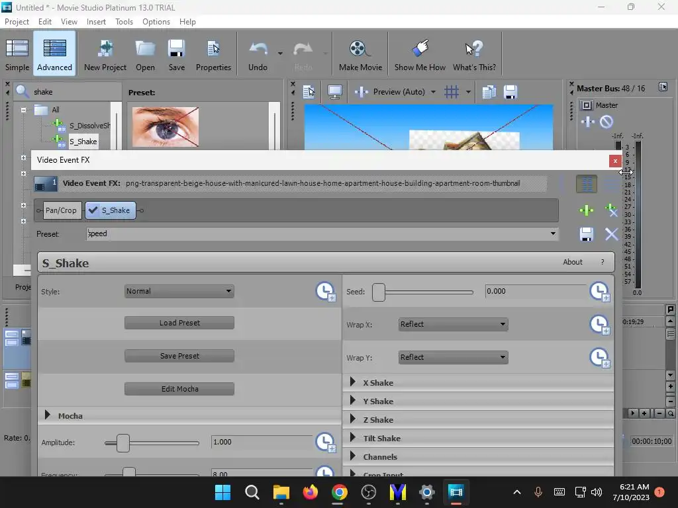Save preview snapshot to file
The height and width of the screenshot is (508, 678).
(510, 91)
